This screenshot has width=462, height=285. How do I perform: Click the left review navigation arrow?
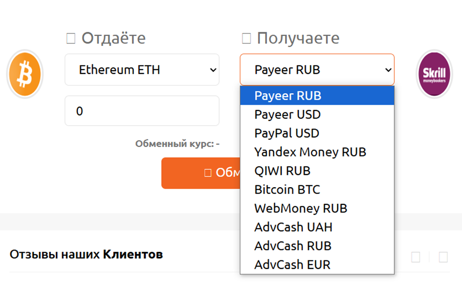tap(416, 257)
